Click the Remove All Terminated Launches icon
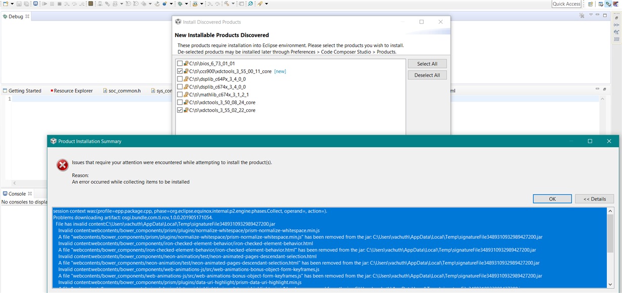Image resolution: width=622 pixels, height=293 pixels. tap(582, 16)
